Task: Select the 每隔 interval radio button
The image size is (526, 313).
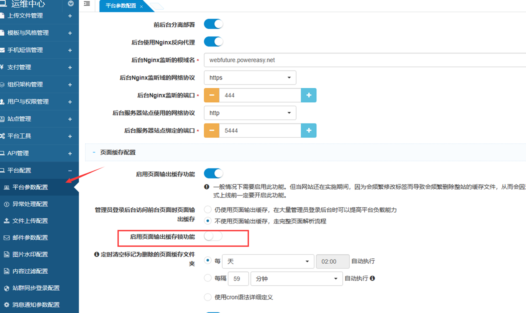Action: click(208, 278)
